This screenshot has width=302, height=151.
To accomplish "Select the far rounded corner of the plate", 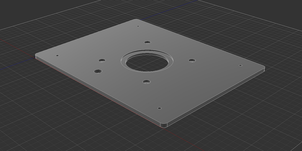I will [x=136, y=20].
